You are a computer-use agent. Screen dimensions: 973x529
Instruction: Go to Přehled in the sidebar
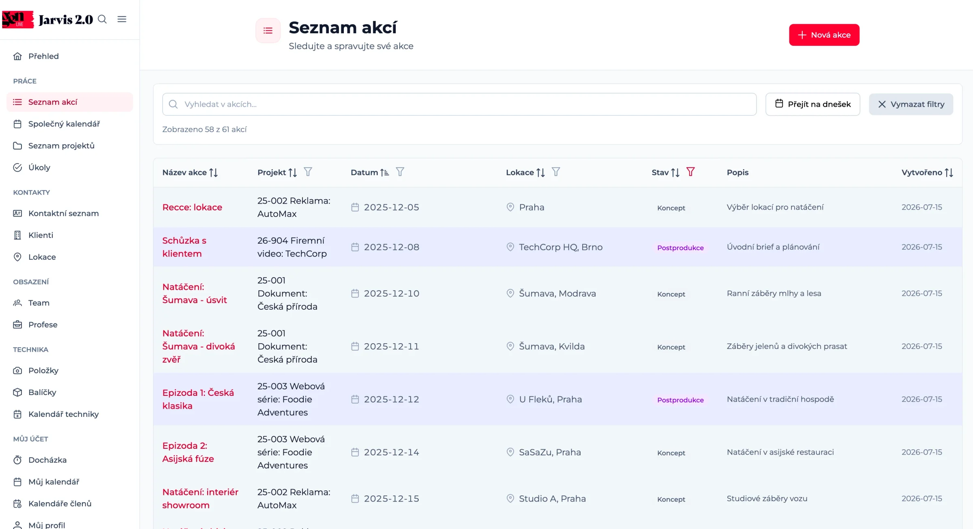70,56
